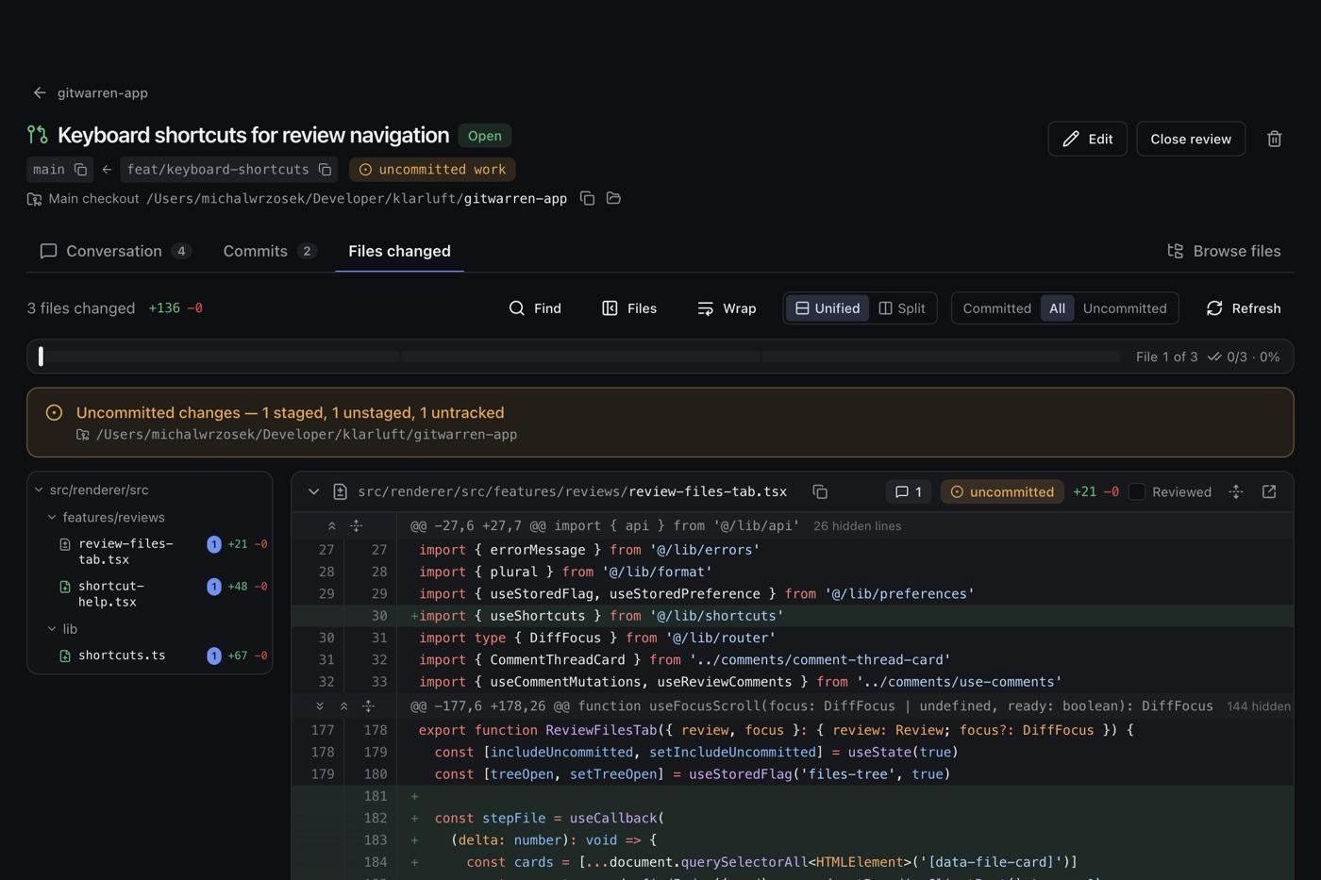
Task: Open the Commits tab
Action: coord(270,251)
